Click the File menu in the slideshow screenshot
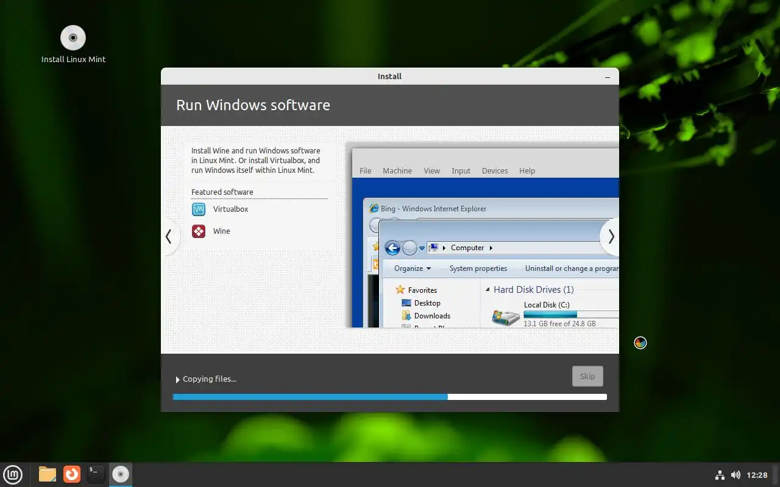Viewport: 780px width, 487px height. click(x=366, y=171)
